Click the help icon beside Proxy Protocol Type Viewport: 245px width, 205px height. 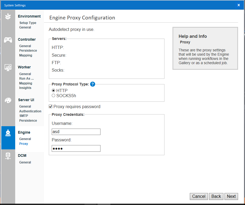[x=93, y=84]
